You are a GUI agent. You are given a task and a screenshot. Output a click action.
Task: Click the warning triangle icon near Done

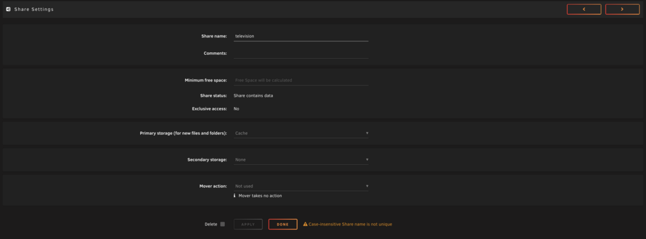[x=306, y=224]
